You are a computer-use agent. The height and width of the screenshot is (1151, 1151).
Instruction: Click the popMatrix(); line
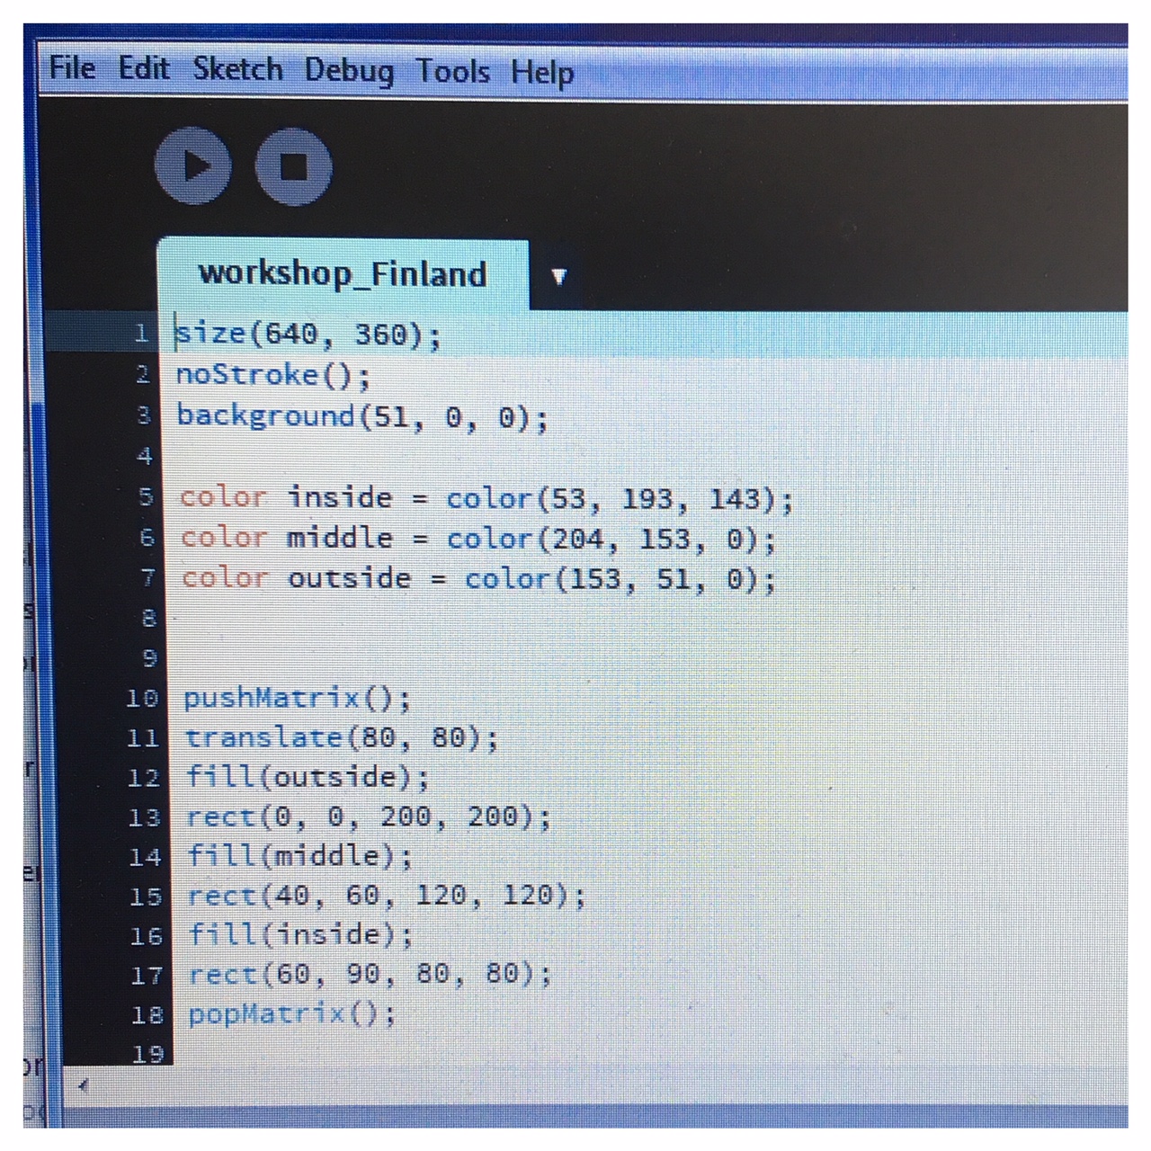(x=291, y=1014)
